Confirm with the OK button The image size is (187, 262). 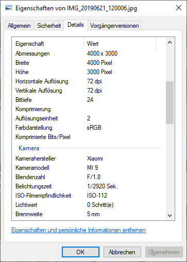(x=80, y=252)
